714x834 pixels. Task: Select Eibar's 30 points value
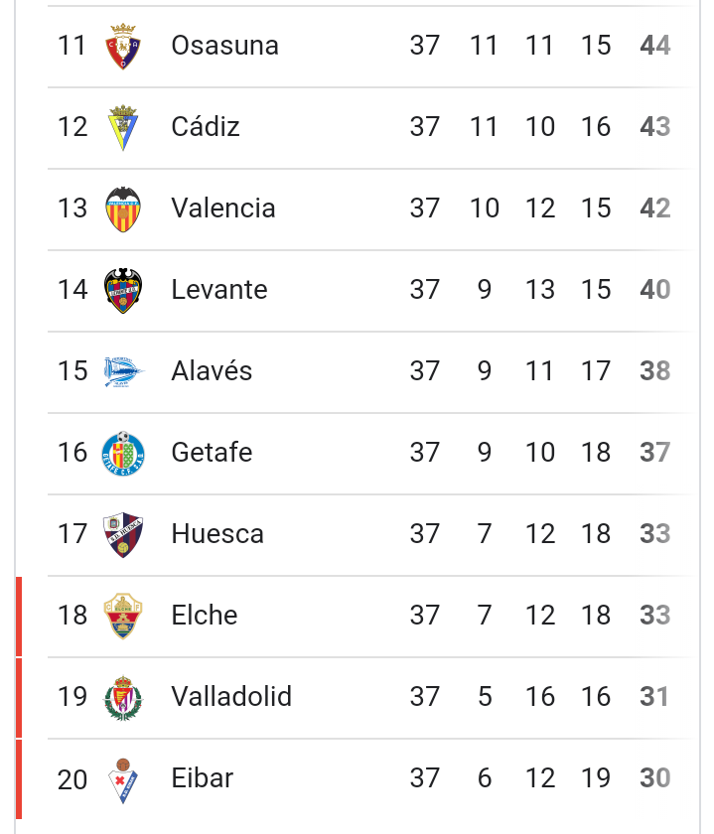pos(655,777)
